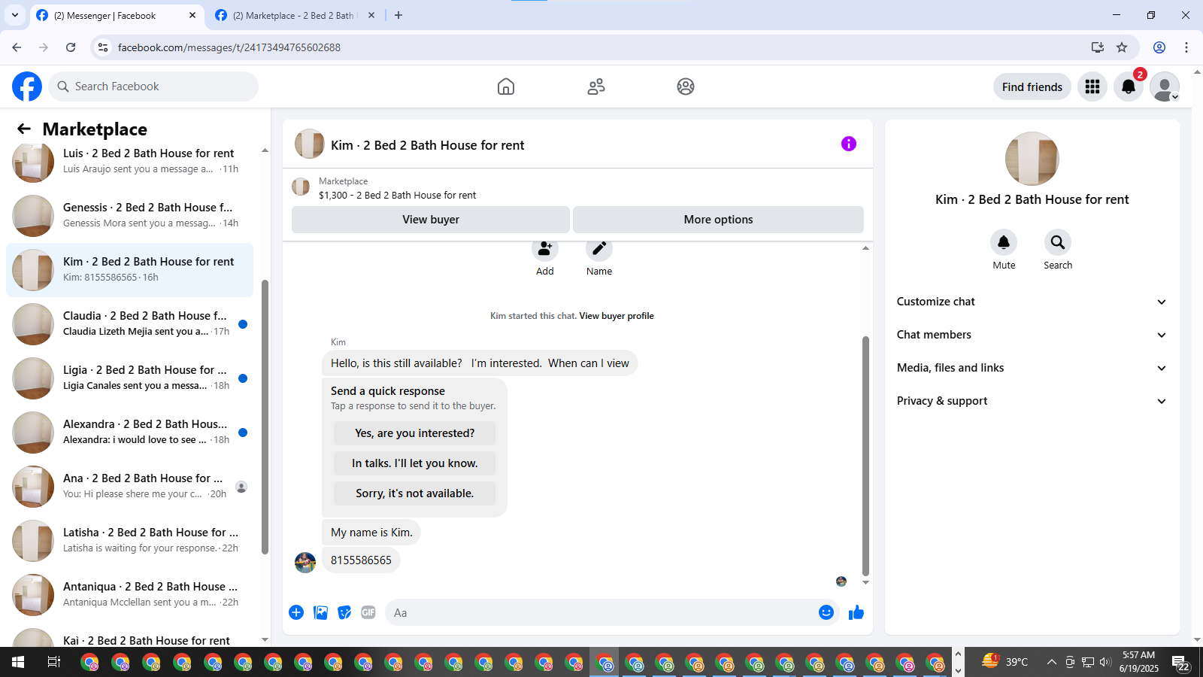Screen dimensions: 1203x677
Task: Click the browser address bar
Action: [x=601, y=47]
